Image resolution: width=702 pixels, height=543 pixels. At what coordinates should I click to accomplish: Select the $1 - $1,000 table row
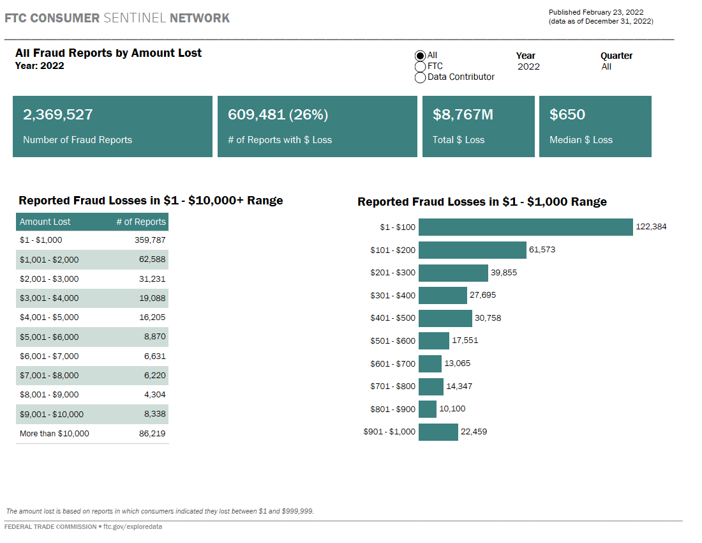tap(91, 240)
